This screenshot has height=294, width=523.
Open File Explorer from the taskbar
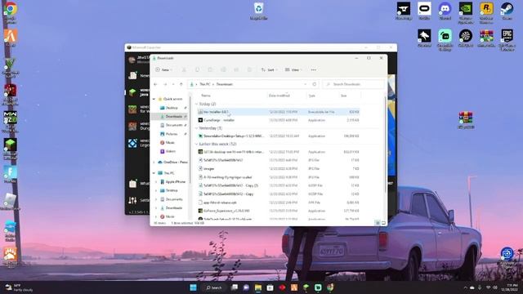point(258,287)
